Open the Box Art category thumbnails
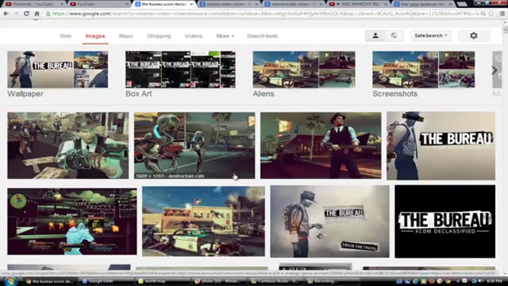 181,70
